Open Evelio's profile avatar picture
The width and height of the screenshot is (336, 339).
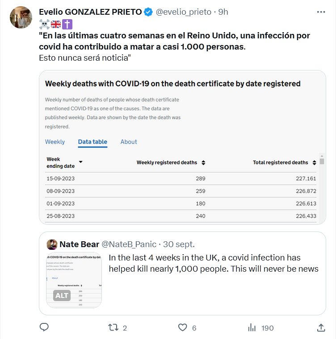point(21,18)
